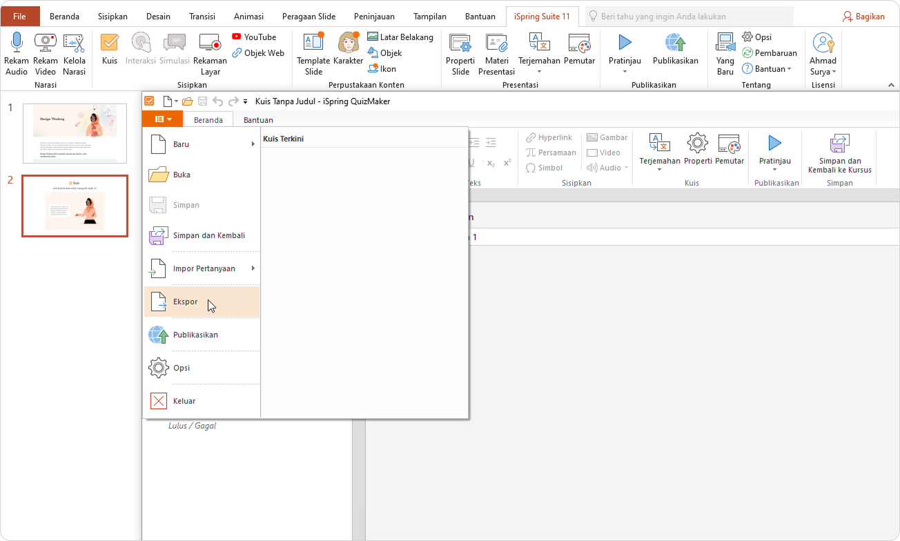Switch to the Animasi ribbon tab
Image resolution: width=900 pixels, height=541 pixels.
pos(248,17)
